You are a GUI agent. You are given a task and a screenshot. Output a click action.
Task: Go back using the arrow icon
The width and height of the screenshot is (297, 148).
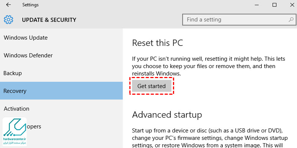click(x=8, y=5)
